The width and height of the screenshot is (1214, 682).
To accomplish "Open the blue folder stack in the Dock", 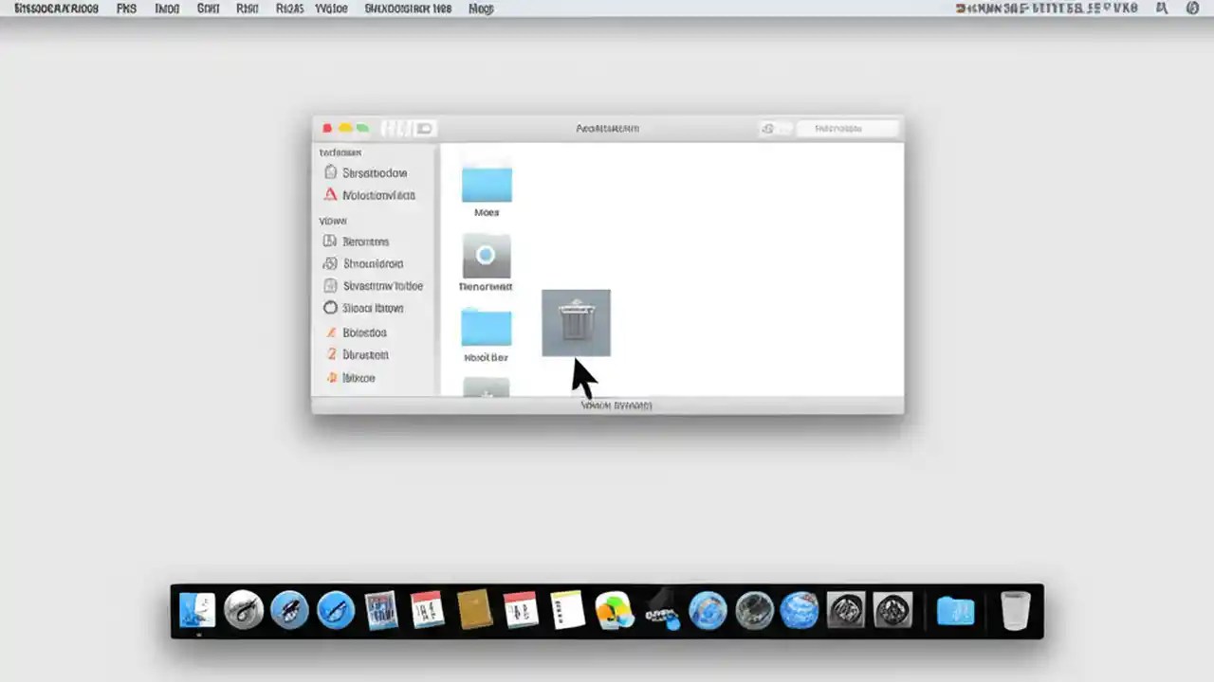I will (955, 611).
